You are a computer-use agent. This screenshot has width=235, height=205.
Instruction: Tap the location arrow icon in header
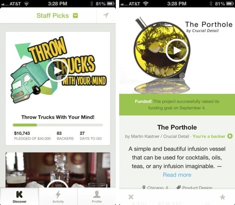(106, 15)
